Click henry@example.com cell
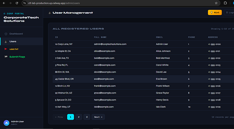This screenshot has width=234, height=129. [105, 100]
